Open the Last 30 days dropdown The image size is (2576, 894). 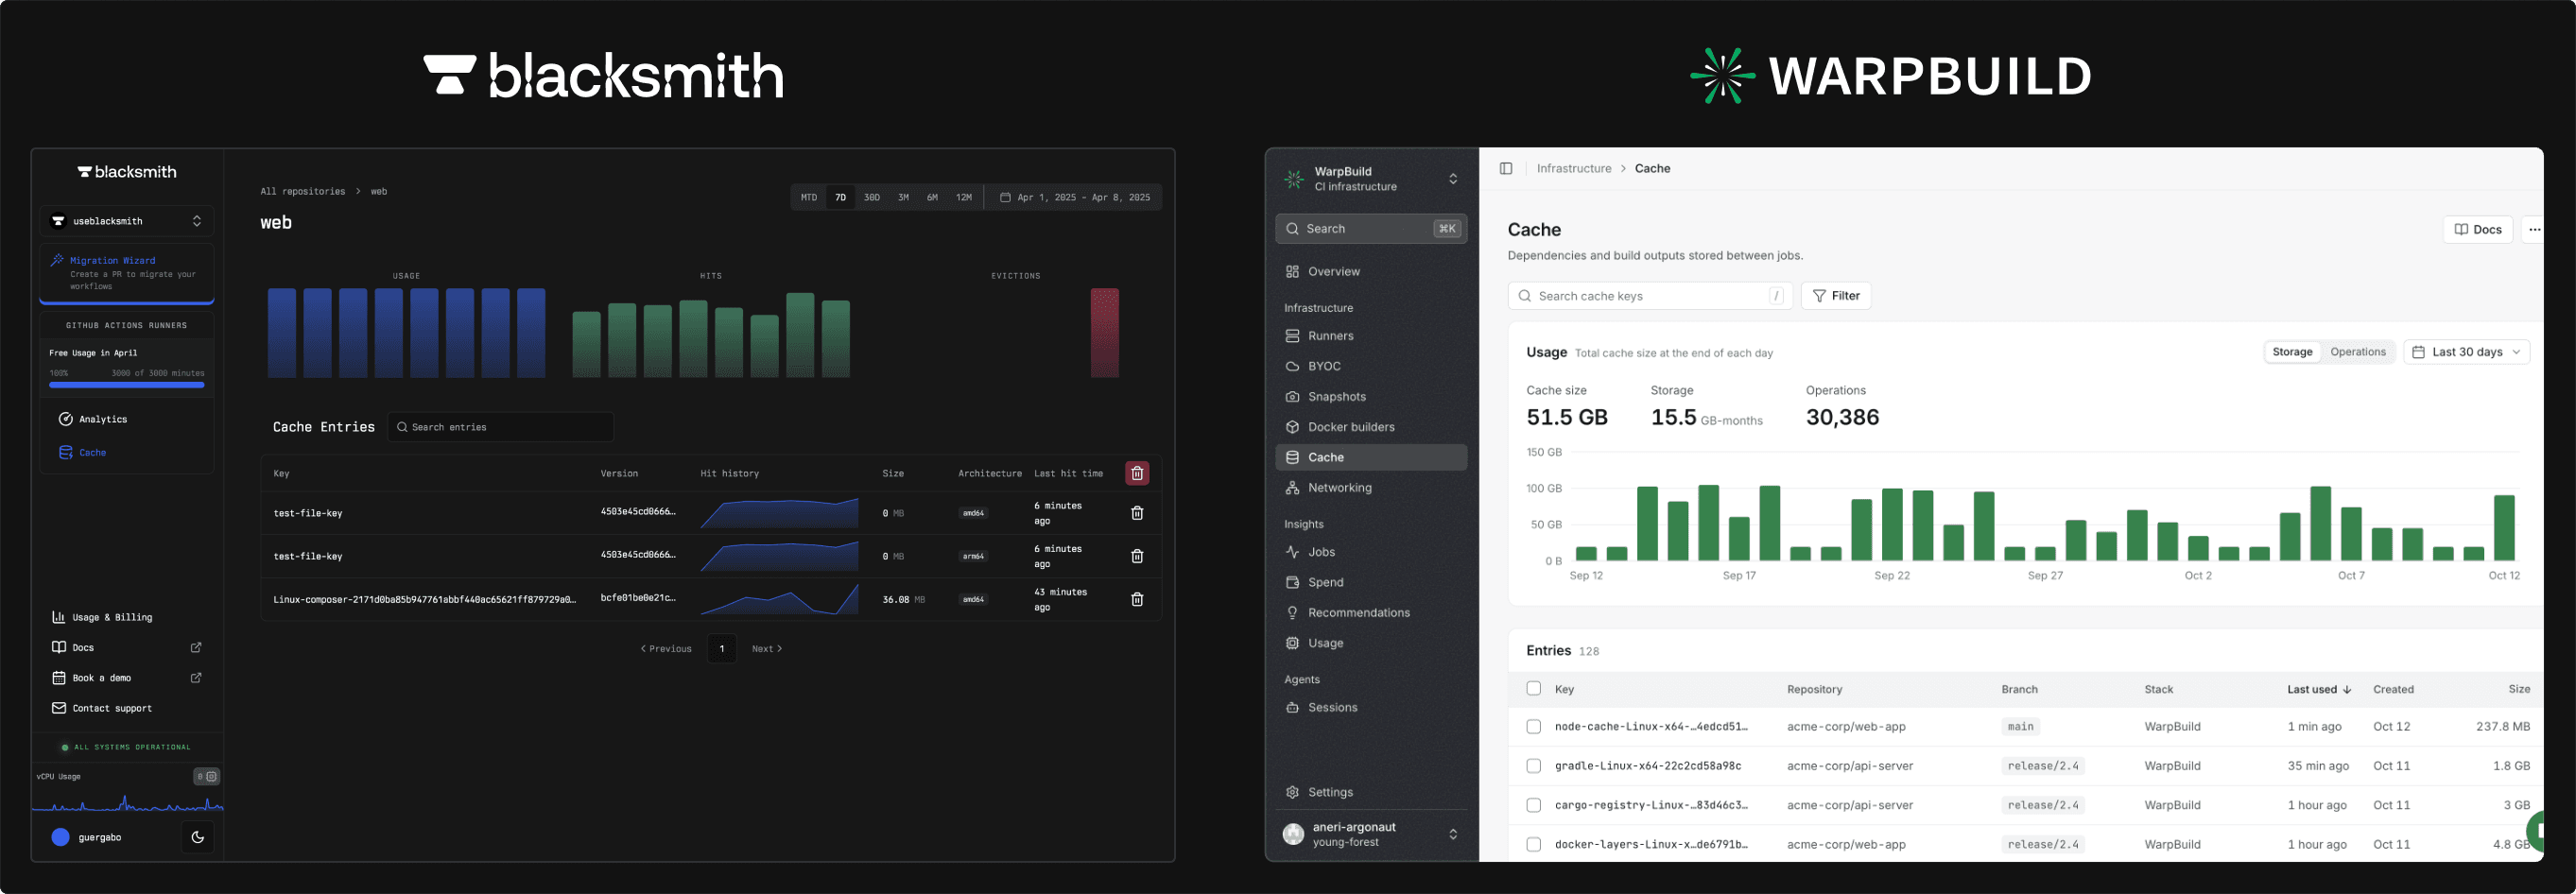click(2466, 353)
